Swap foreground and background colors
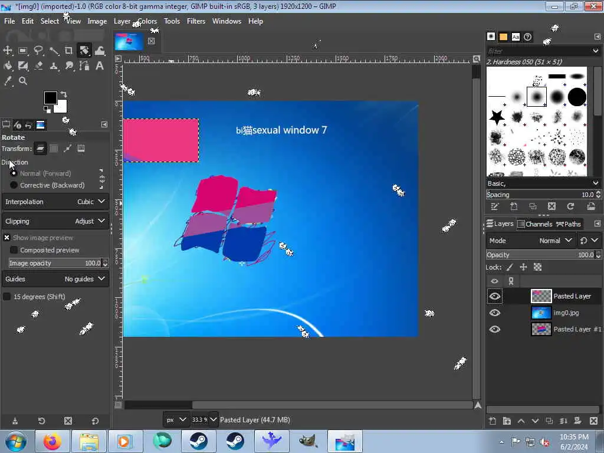 [64, 94]
